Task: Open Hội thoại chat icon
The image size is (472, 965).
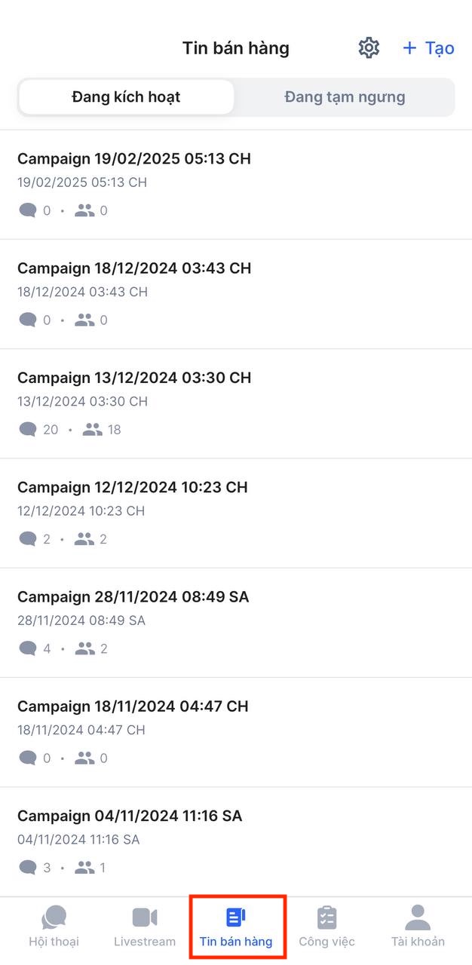Action: pos(54,918)
